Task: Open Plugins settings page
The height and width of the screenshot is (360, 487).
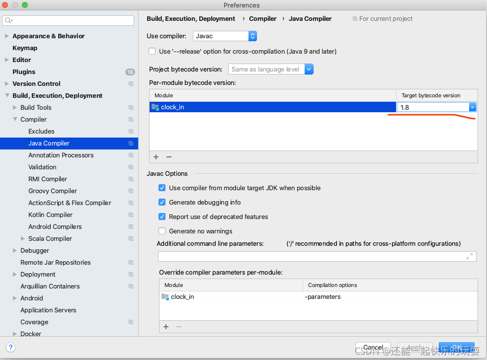Action: (24, 72)
